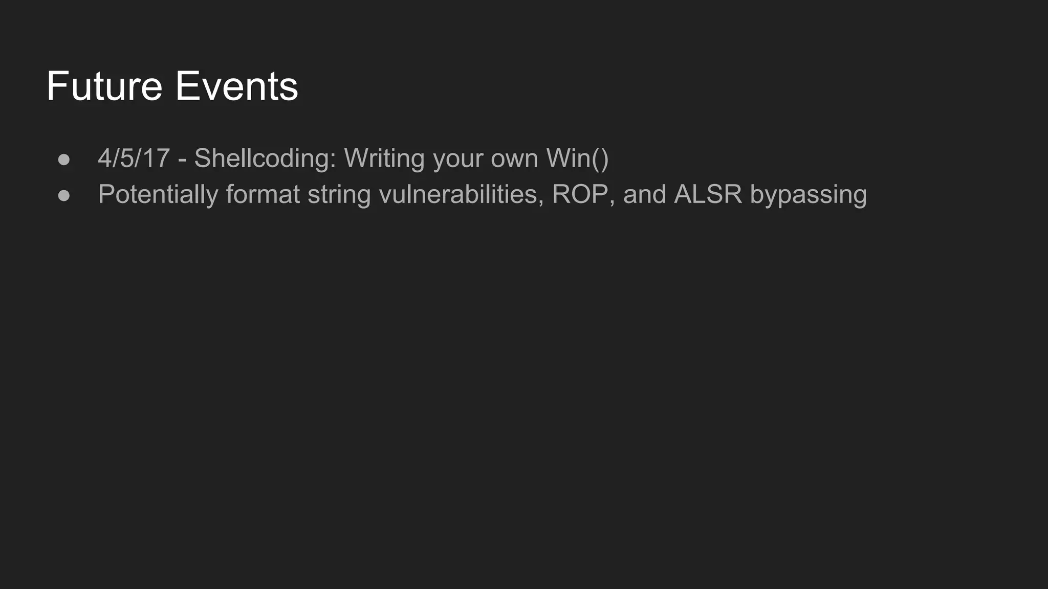This screenshot has width=1048, height=589.
Task: Click the word "Potentially" in second bullet
Action: [x=158, y=195]
